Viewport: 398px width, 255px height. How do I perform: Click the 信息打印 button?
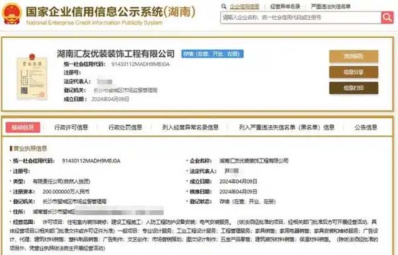[x=354, y=88]
